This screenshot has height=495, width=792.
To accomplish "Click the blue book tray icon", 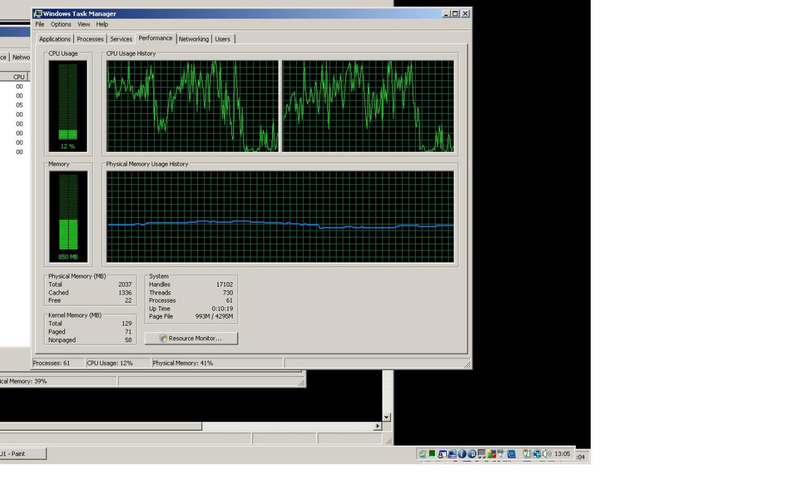I will pos(511,454).
